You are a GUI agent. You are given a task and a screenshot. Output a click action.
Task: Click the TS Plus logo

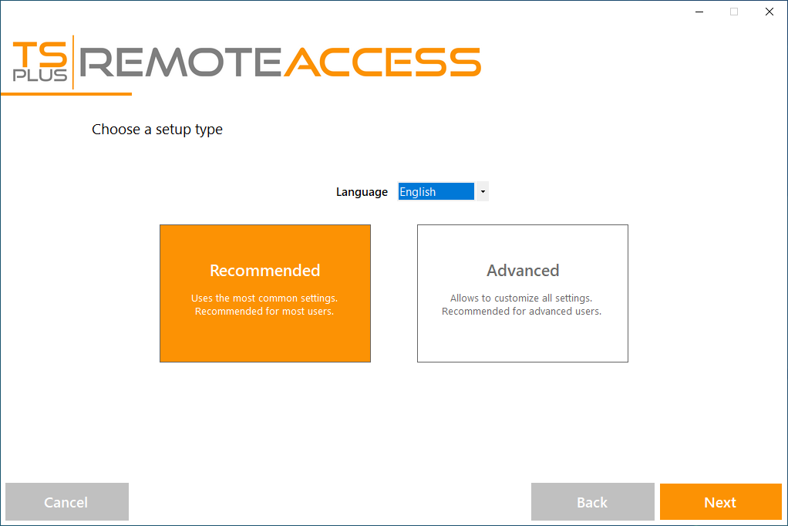pyautogui.click(x=40, y=62)
